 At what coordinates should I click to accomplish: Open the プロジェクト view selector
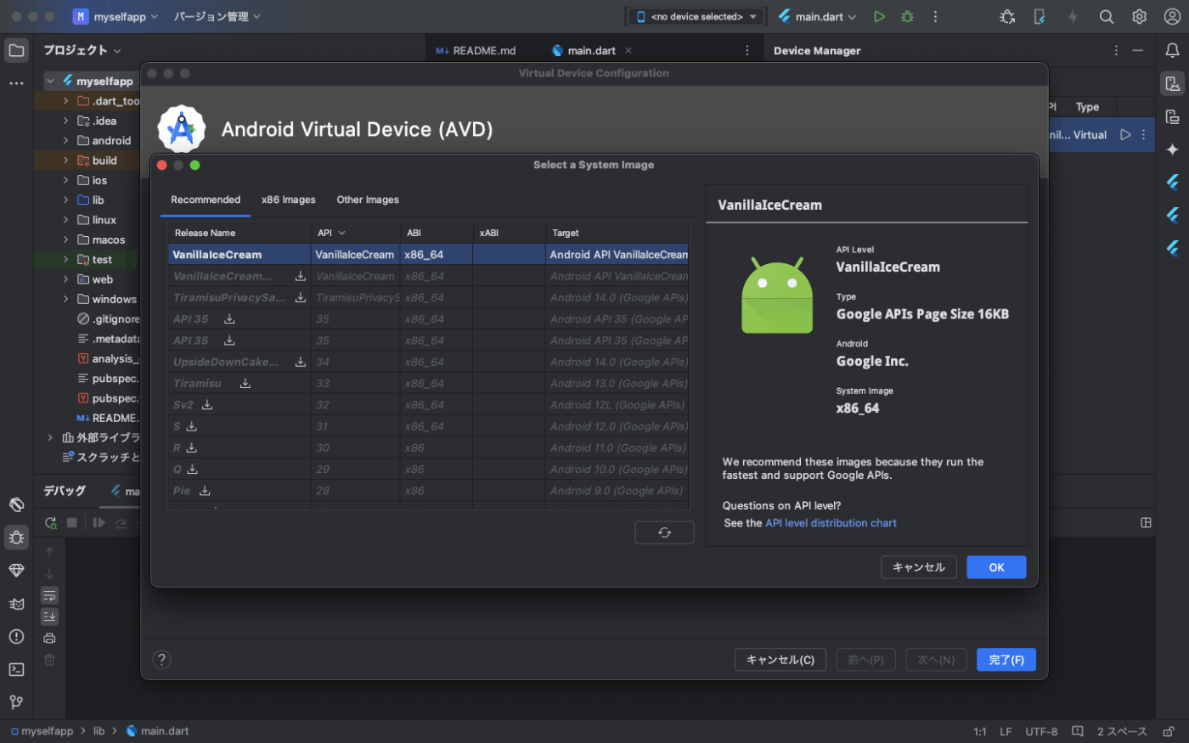82,50
